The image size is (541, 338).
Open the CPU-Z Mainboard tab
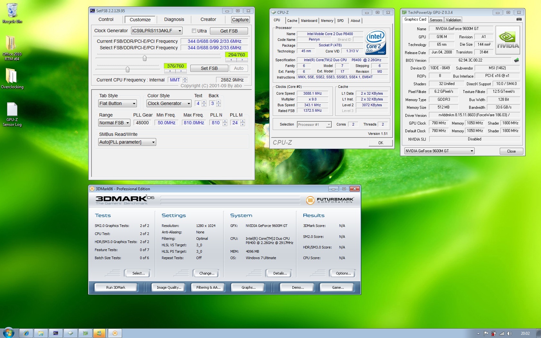tap(309, 21)
